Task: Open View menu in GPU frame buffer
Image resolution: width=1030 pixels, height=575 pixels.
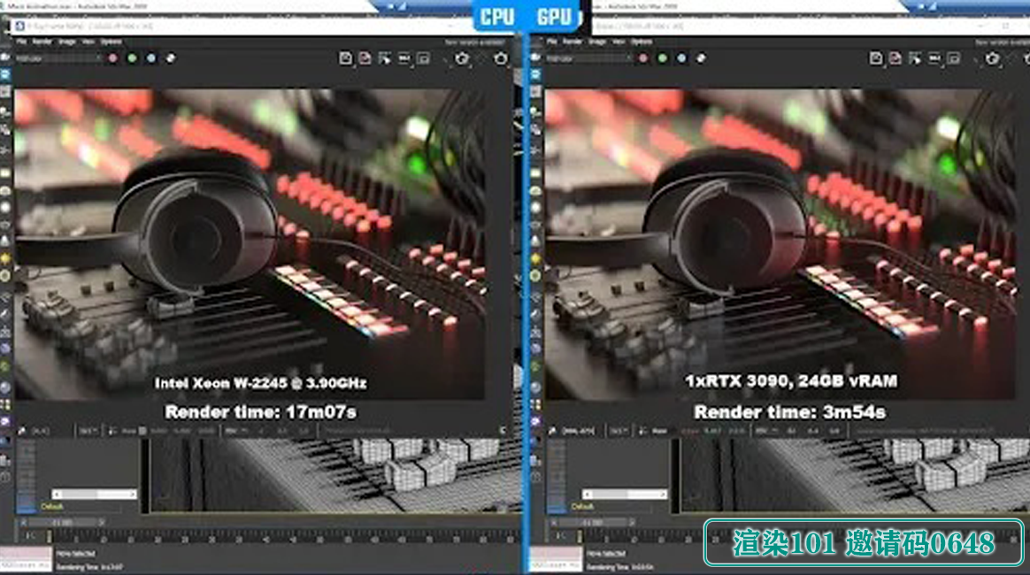Action: (619, 42)
